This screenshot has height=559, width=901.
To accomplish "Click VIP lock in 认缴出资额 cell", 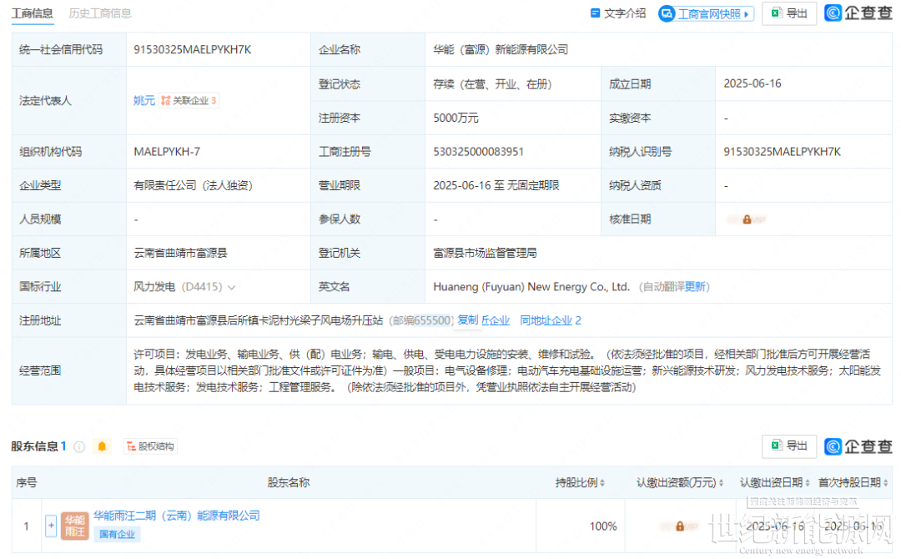I will point(679,526).
